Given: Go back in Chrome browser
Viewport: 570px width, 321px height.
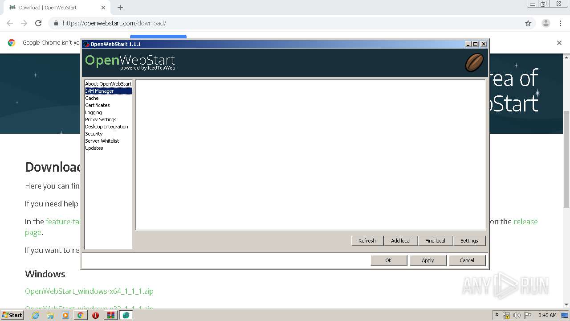Looking at the screenshot, I should (10, 23).
